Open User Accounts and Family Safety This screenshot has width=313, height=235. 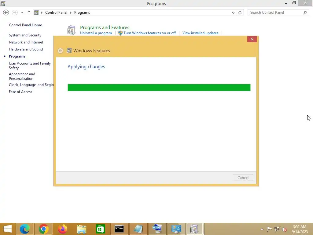(x=30, y=65)
